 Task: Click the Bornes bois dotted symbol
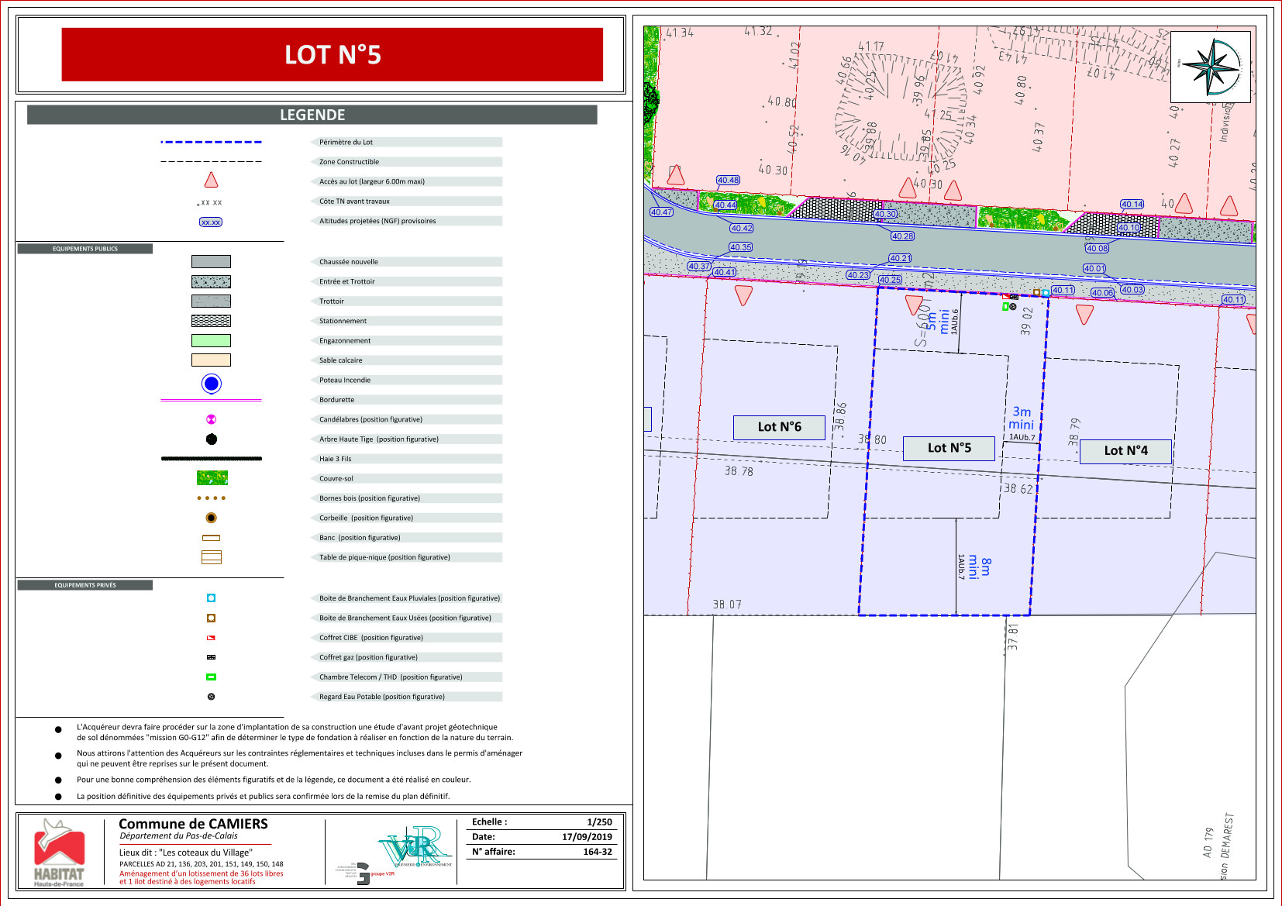click(x=211, y=498)
